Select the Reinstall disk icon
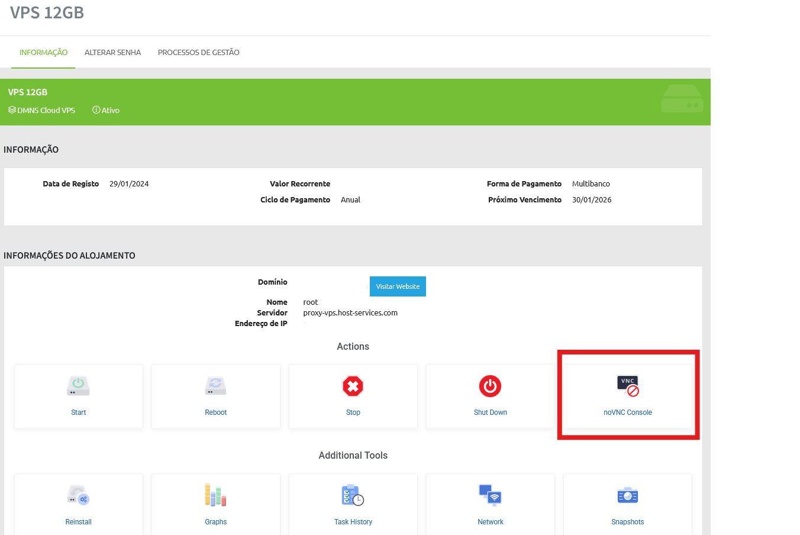Image resolution: width=800 pixels, height=535 pixels. tap(78, 495)
